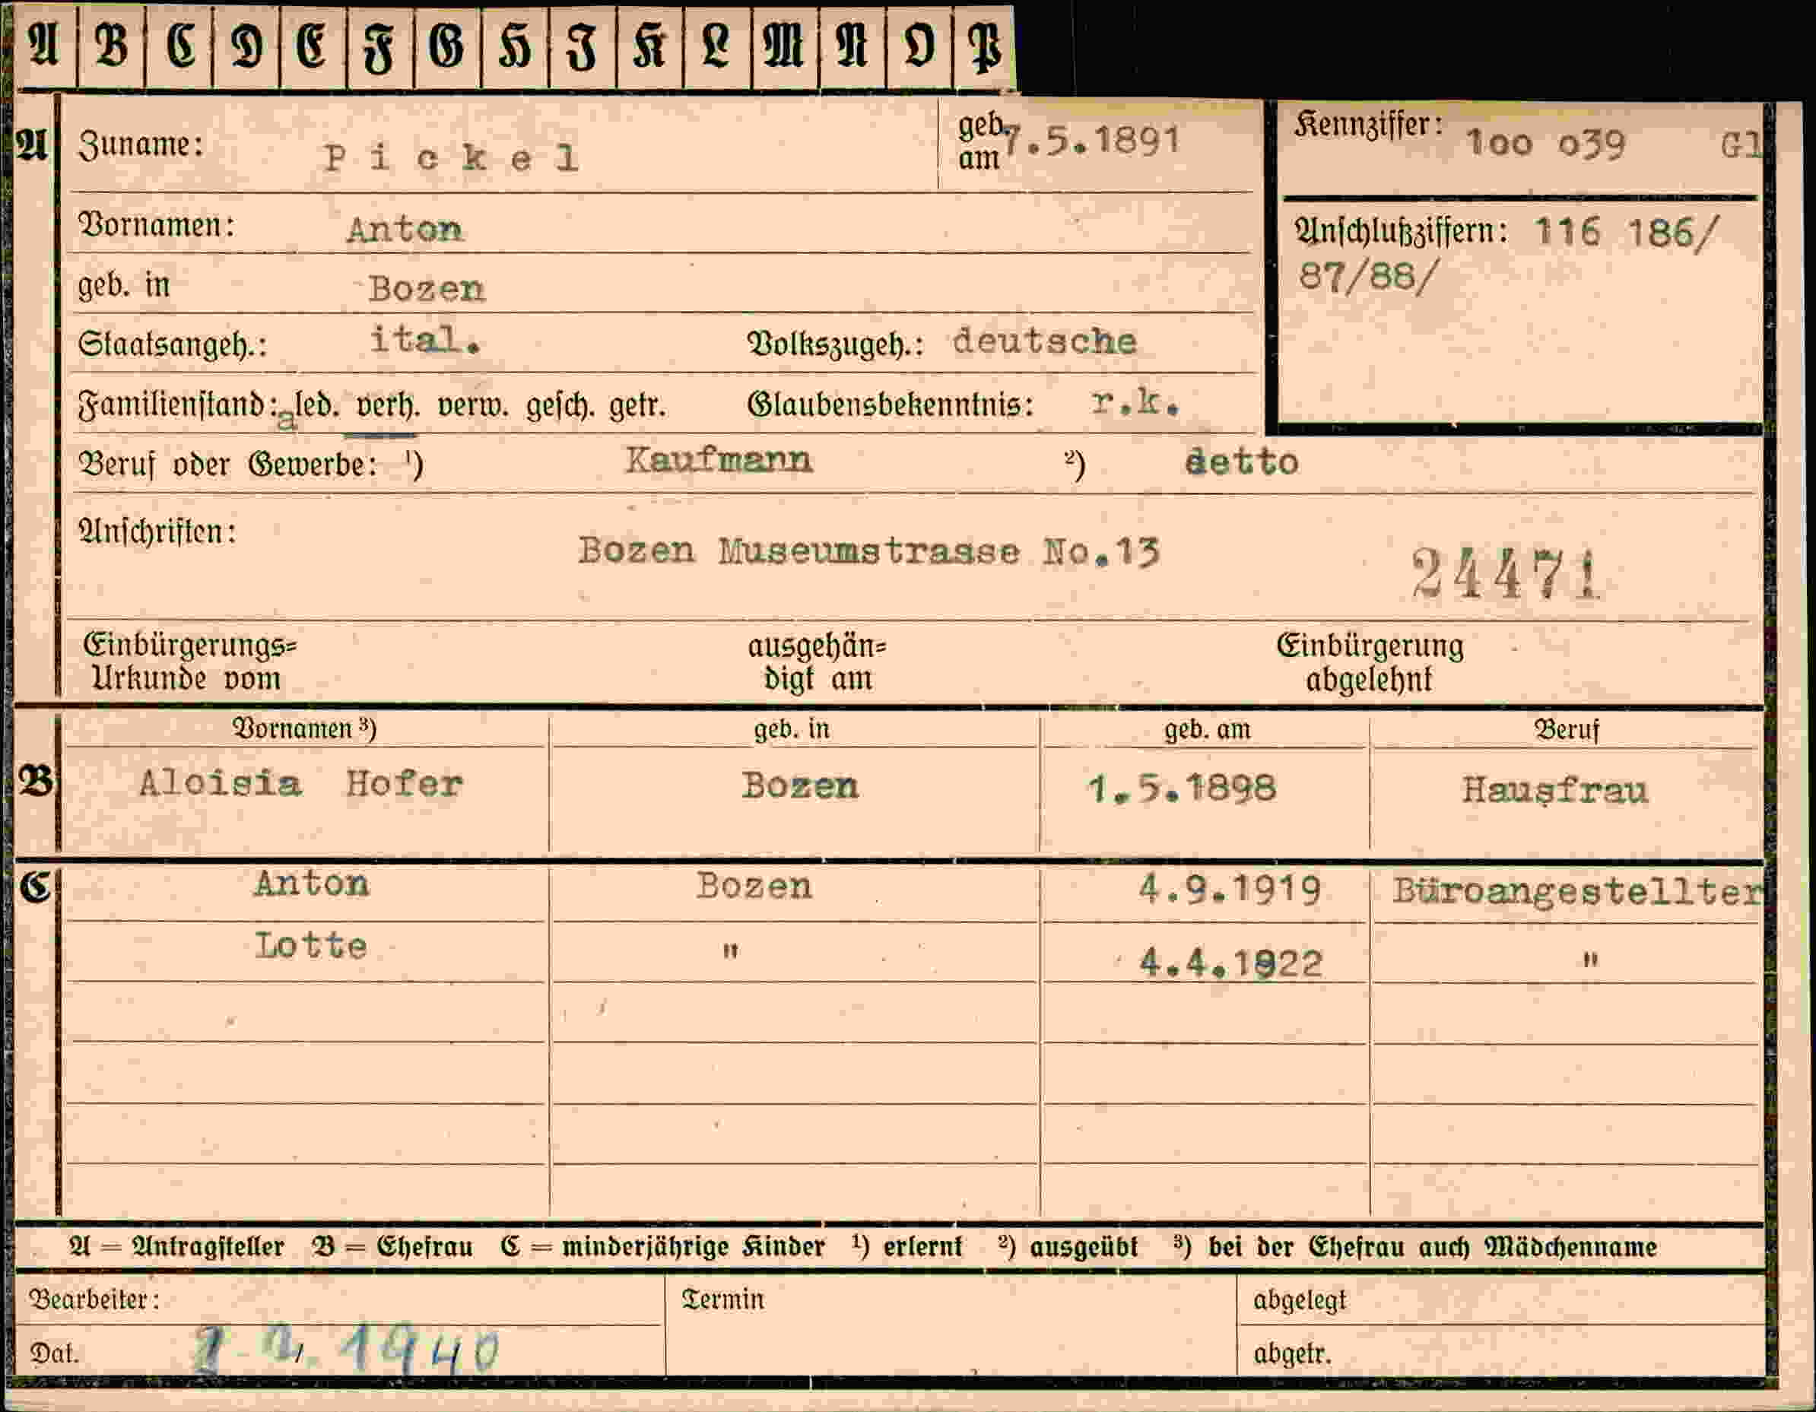
Task: Click the child's birth date 4.4.1922
Action: tap(1230, 963)
